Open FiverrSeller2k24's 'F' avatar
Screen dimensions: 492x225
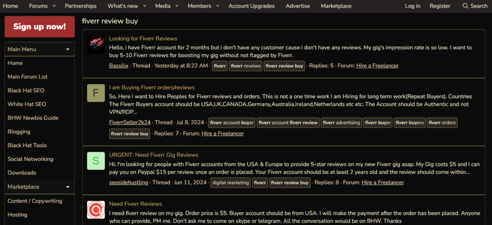96,93
